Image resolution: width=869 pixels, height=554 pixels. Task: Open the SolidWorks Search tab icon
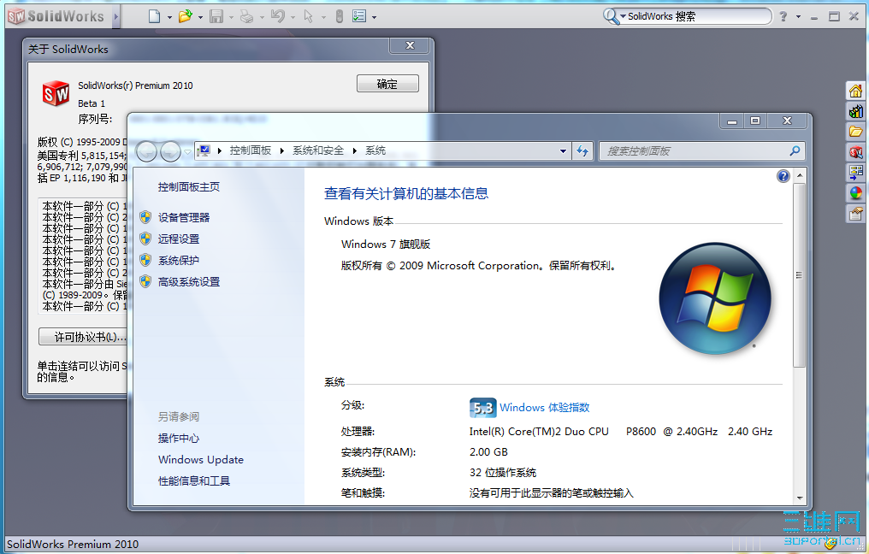[855, 152]
